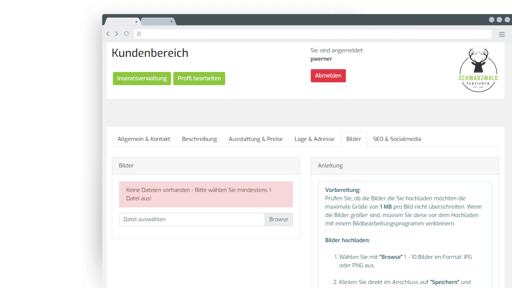Select the Ausstattung & Preise tab
The height and width of the screenshot is (288, 512).
pyautogui.click(x=256, y=139)
